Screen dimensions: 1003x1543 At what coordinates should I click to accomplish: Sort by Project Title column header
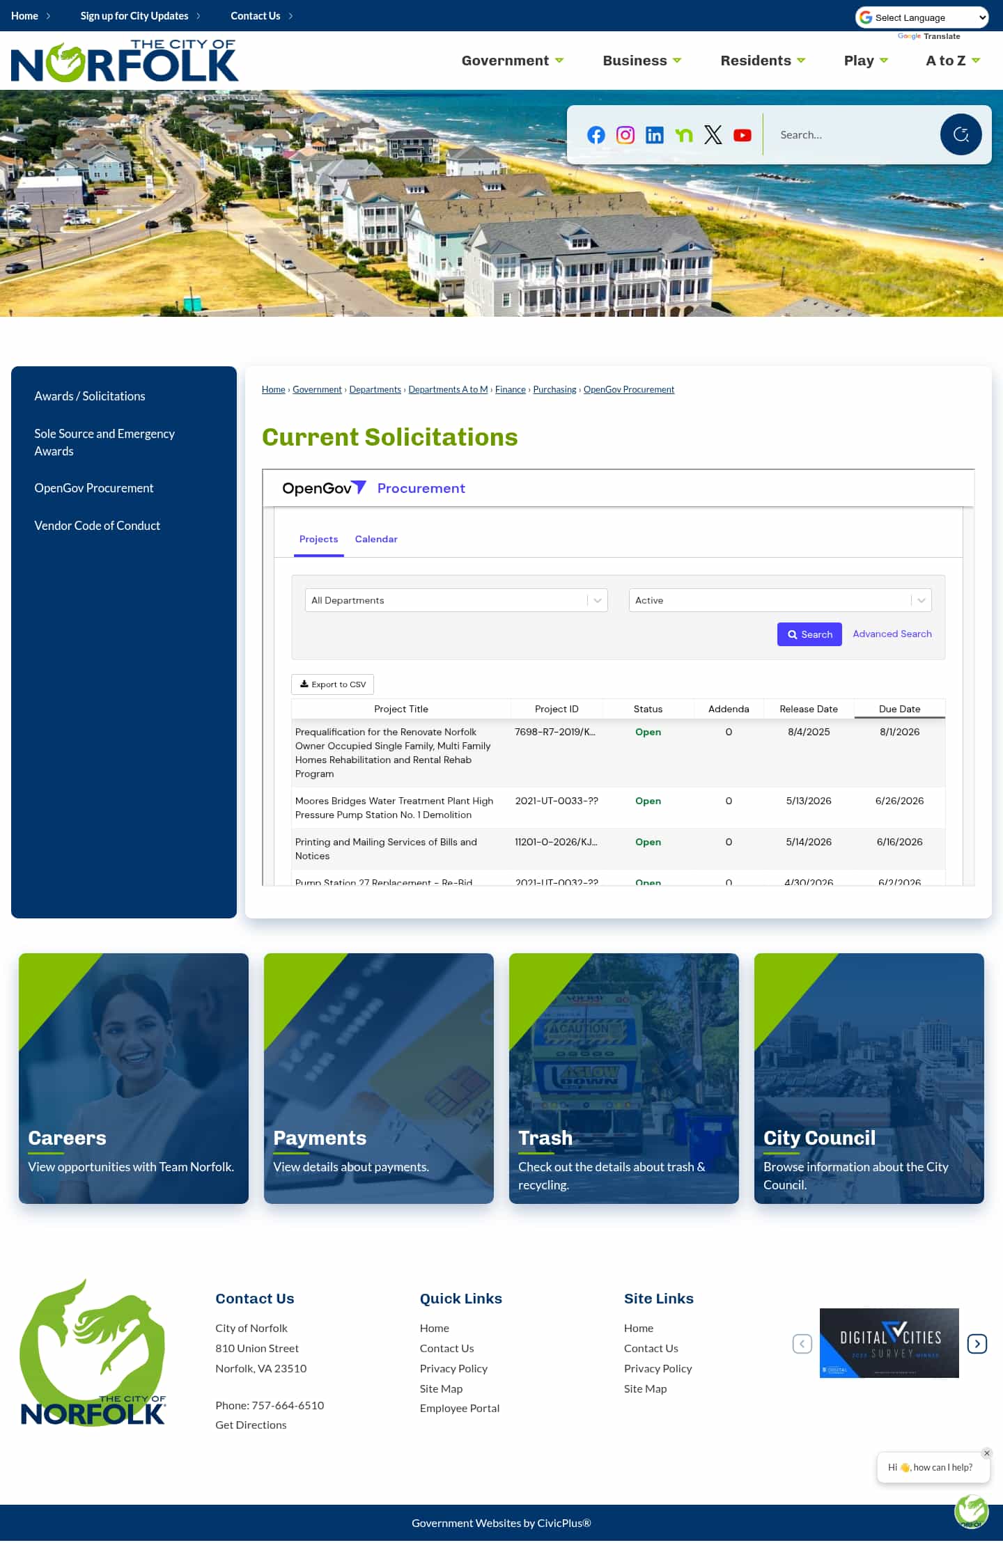coord(401,709)
